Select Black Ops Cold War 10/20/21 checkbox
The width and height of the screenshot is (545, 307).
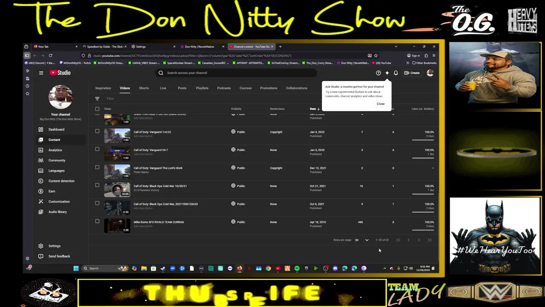[x=97, y=185]
